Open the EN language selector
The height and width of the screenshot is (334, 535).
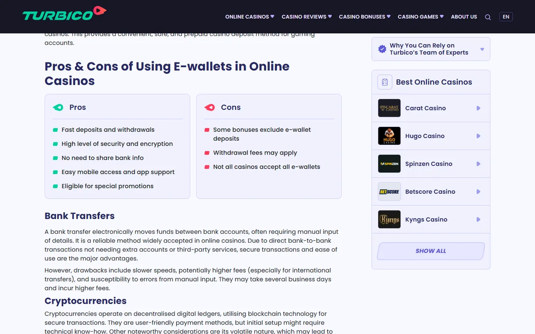506,17
